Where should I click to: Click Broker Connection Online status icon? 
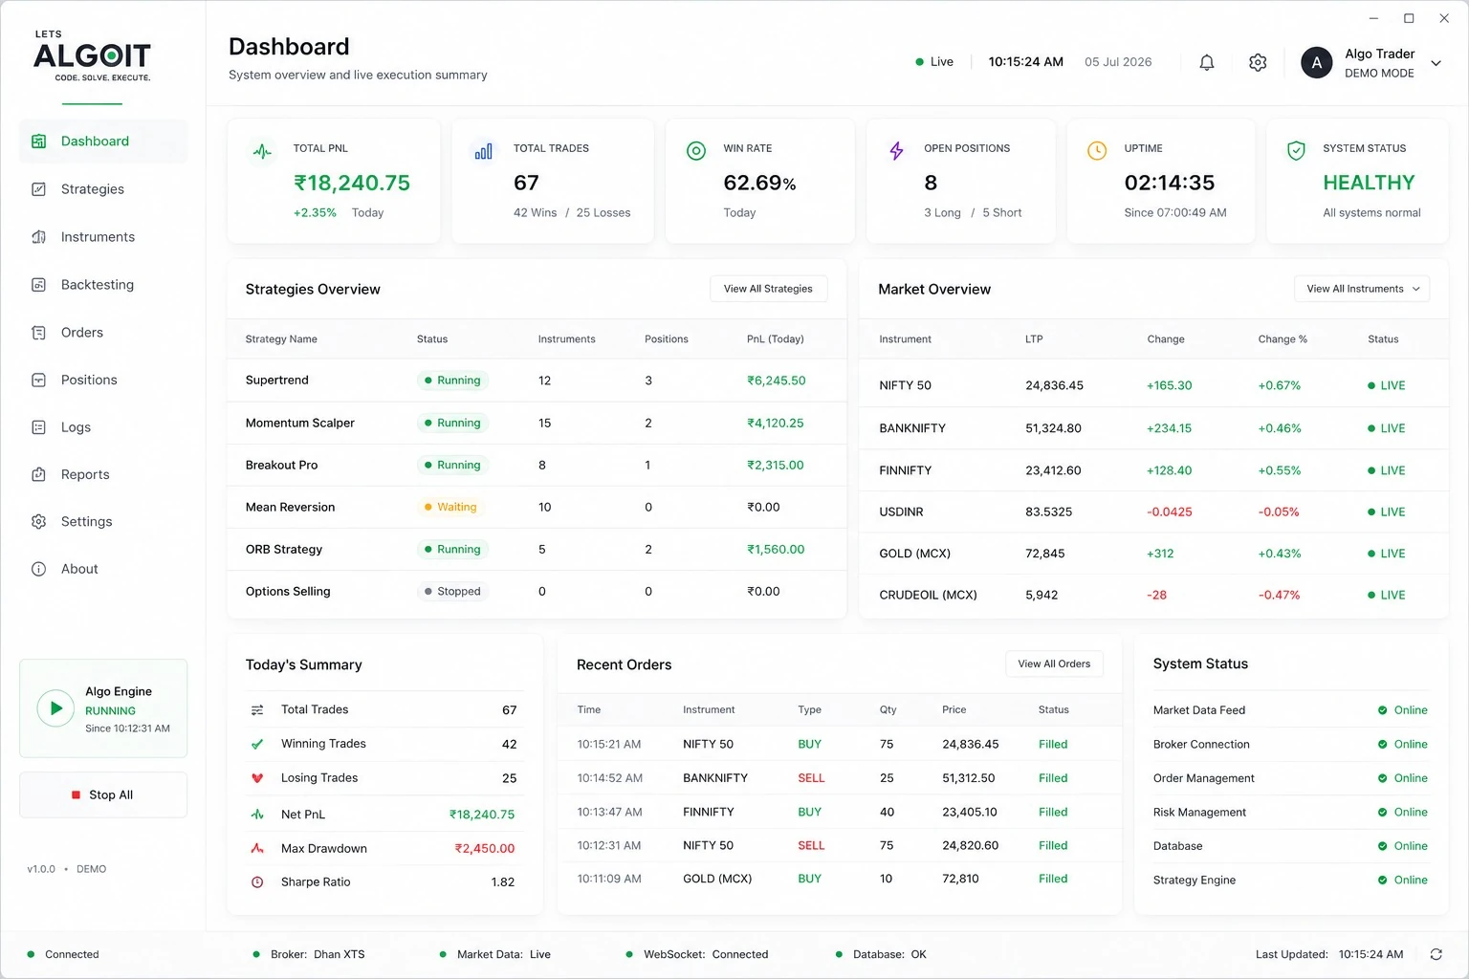[x=1382, y=744]
